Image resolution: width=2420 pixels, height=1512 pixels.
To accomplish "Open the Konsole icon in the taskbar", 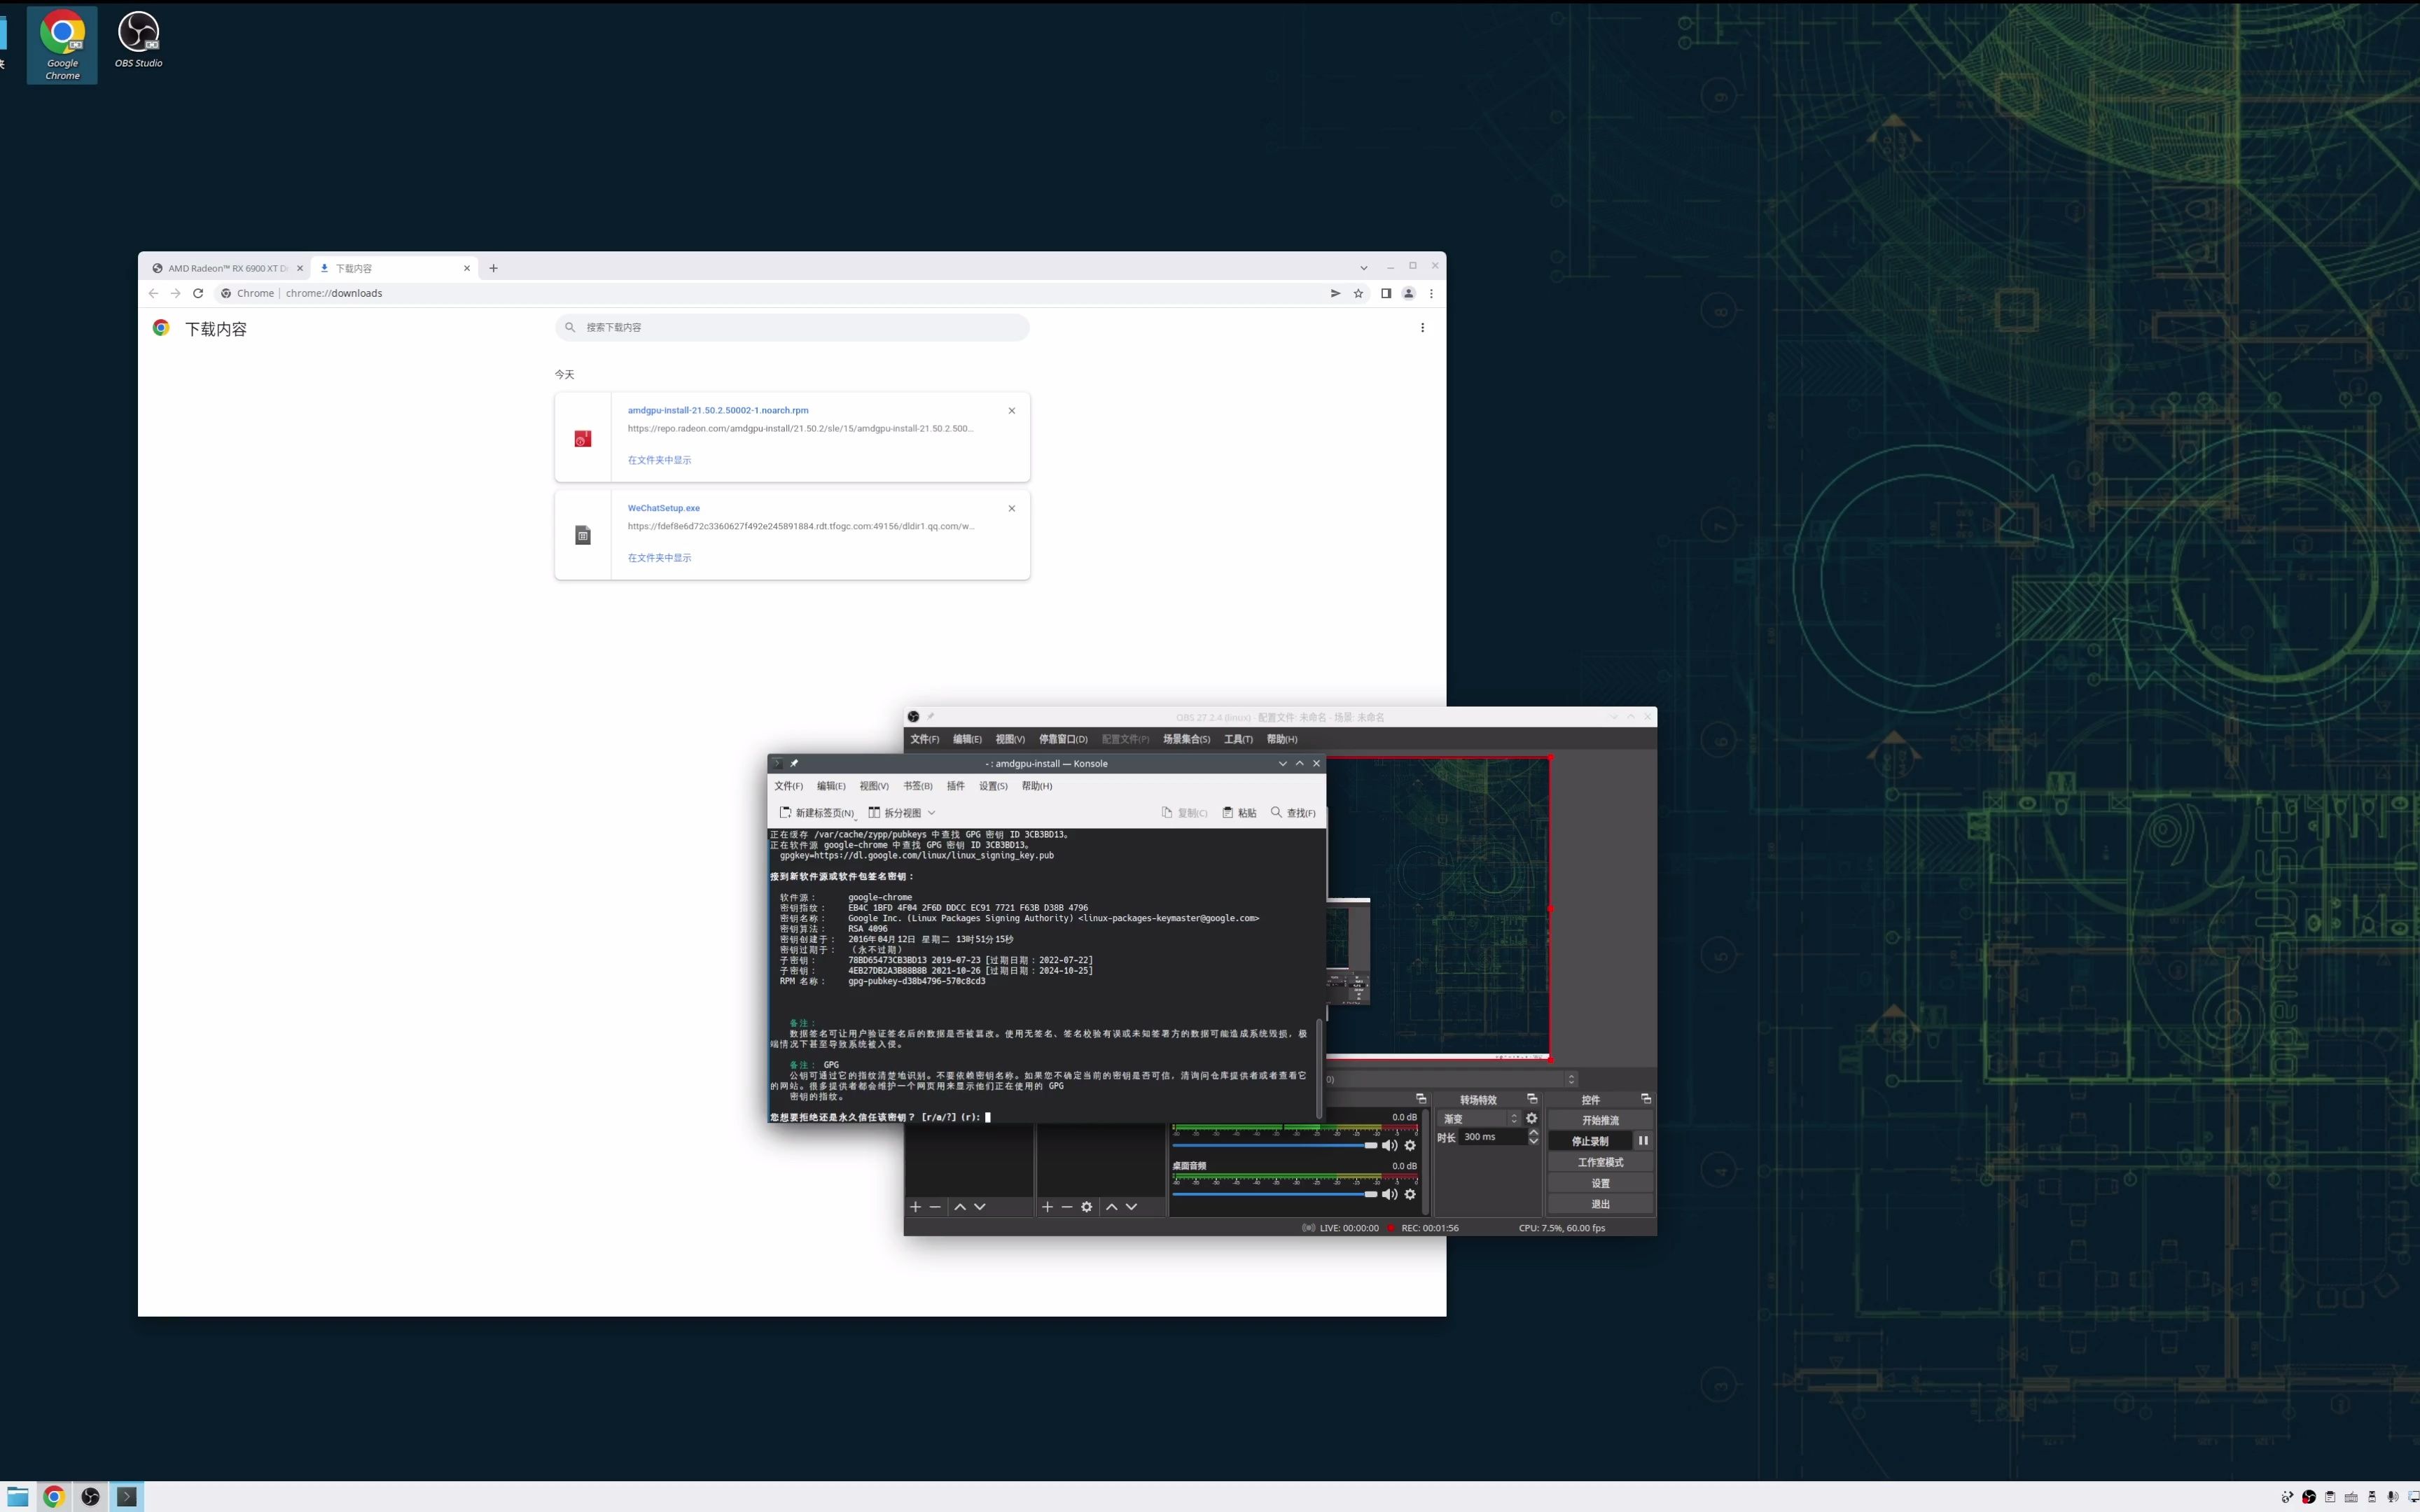I will coord(127,1496).
